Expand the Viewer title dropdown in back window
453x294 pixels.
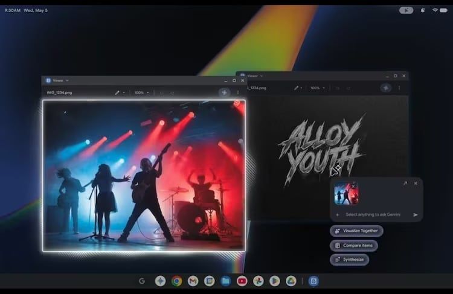pyautogui.click(x=262, y=76)
